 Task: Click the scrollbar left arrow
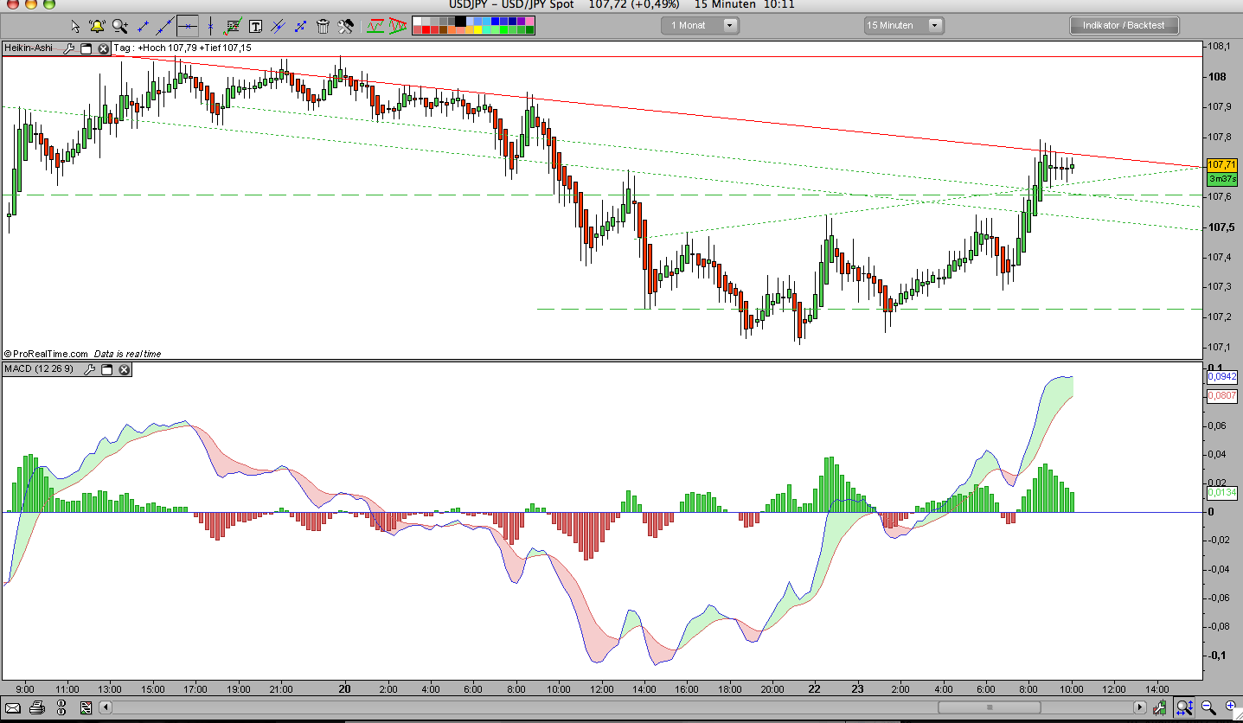106,708
